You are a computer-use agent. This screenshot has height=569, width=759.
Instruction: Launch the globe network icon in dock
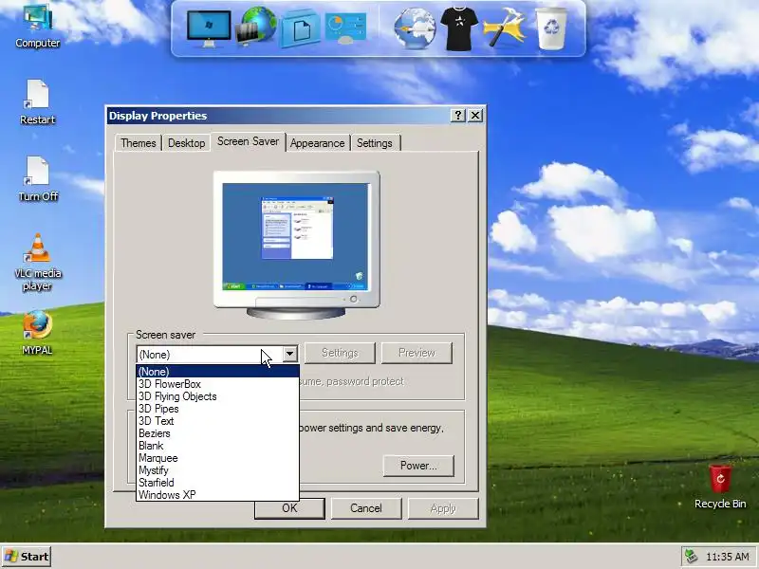(x=256, y=27)
